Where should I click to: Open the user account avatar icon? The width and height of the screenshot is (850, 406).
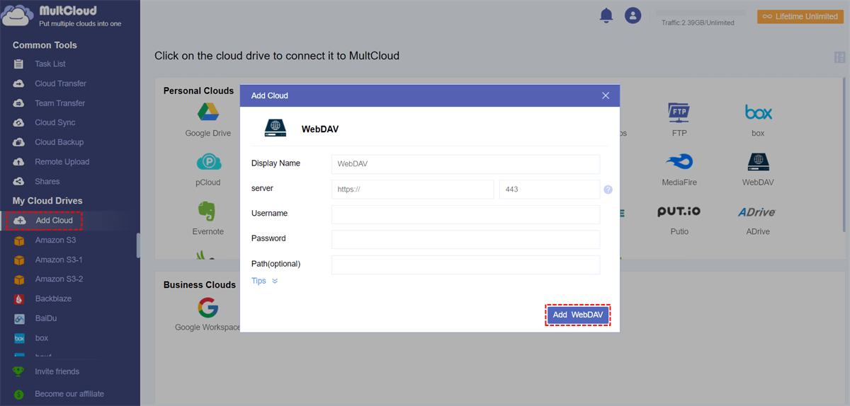pos(633,16)
